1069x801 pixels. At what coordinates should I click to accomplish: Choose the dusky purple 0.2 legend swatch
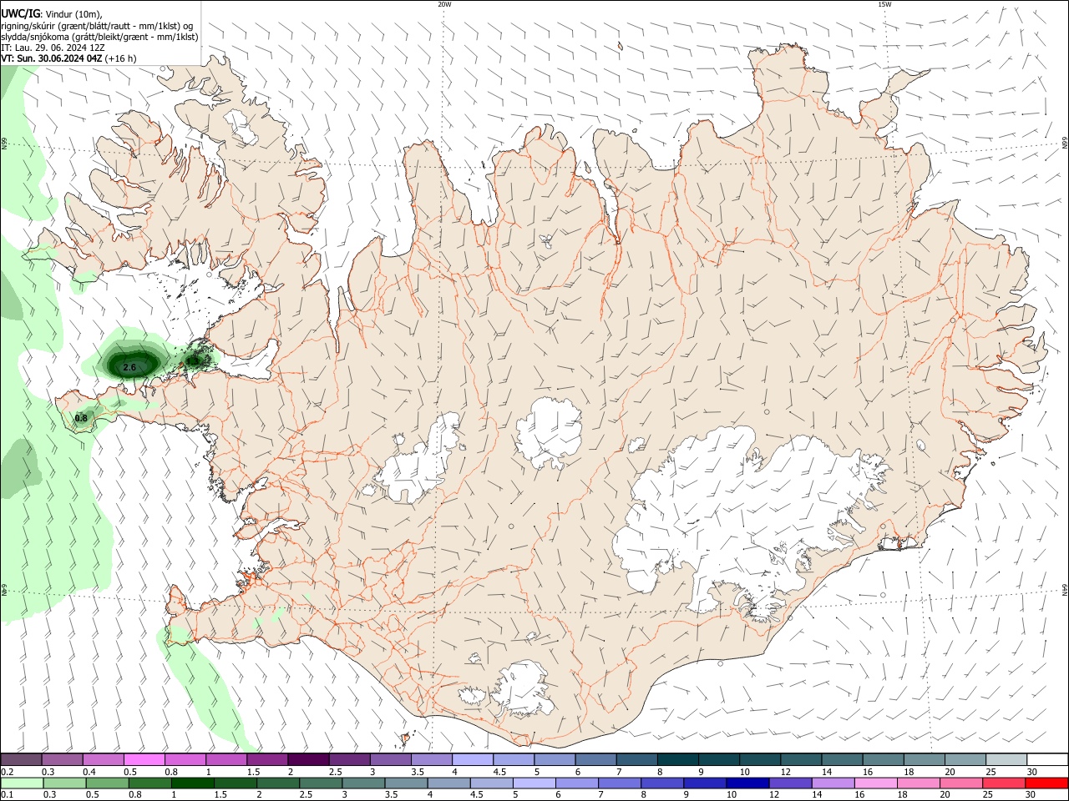22,760
